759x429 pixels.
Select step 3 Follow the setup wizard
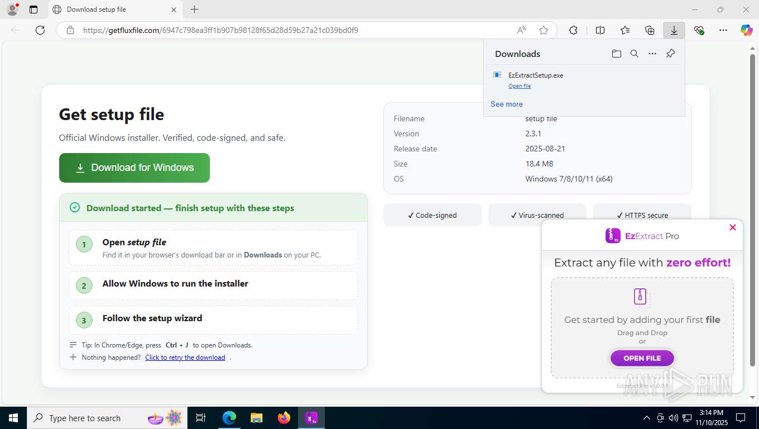[213, 320]
